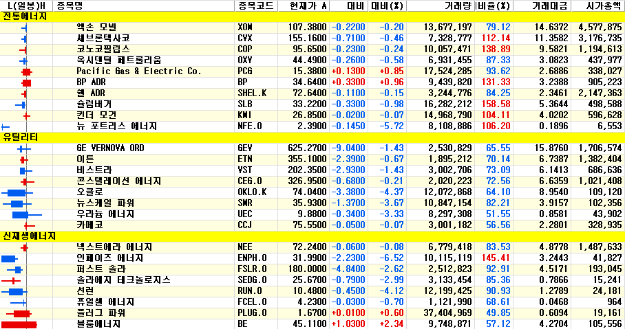
Task: Select the 이튼 stock name
Action: point(85,159)
